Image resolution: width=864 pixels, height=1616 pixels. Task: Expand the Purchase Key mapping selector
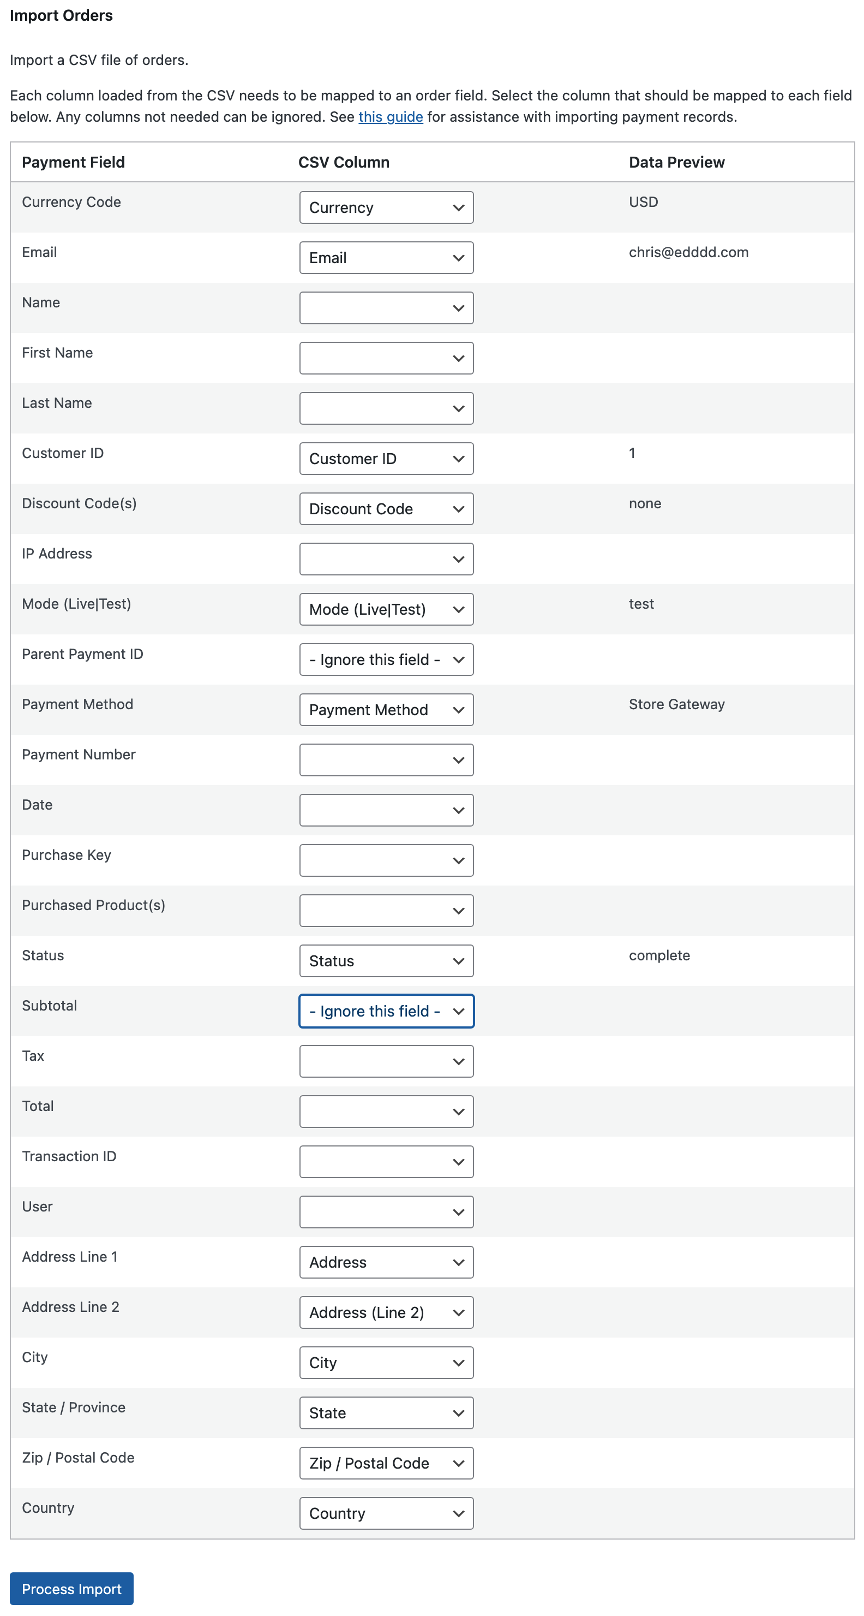(386, 860)
